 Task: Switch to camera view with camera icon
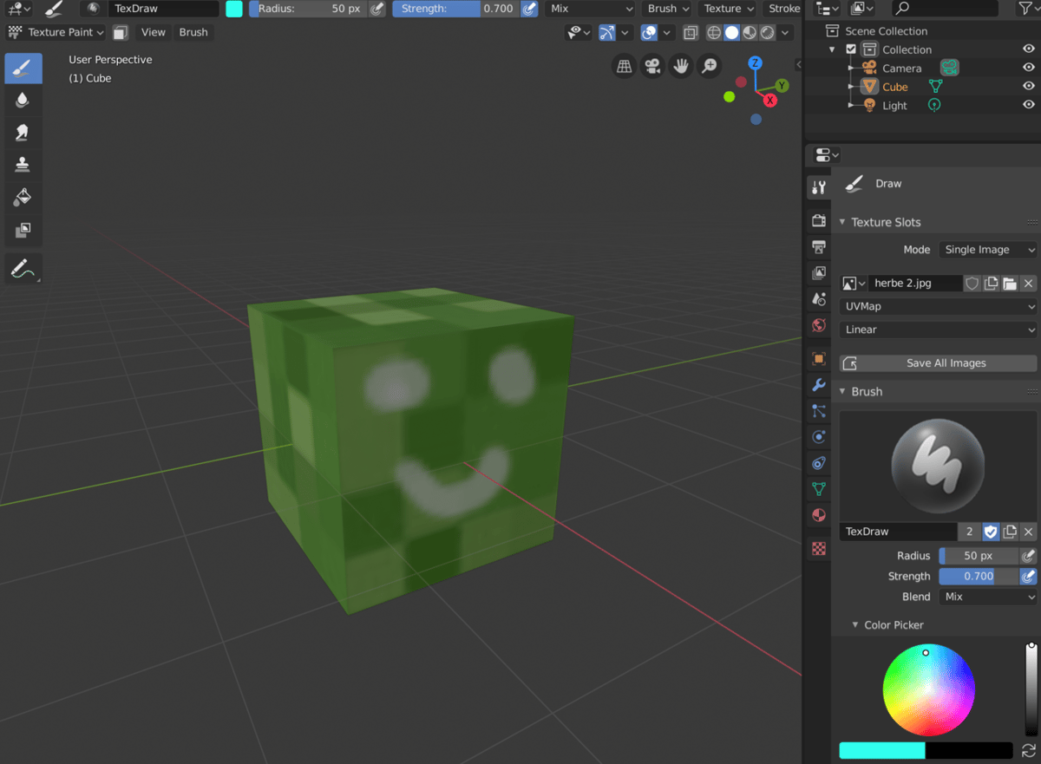(652, 66)
